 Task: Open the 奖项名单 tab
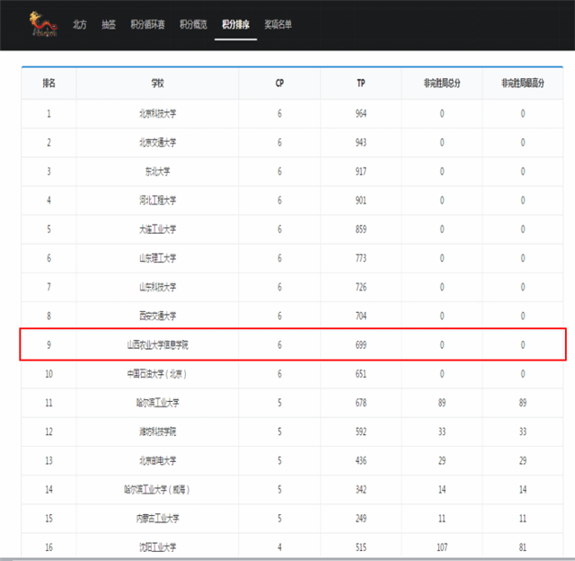click(x=278, y=24)
